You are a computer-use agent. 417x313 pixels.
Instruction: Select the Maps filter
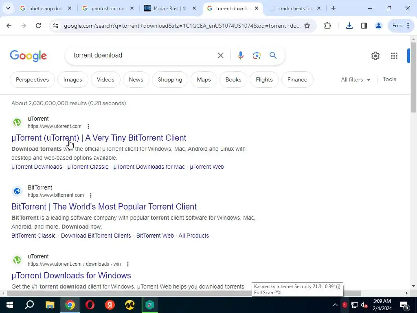pos(204,79)
